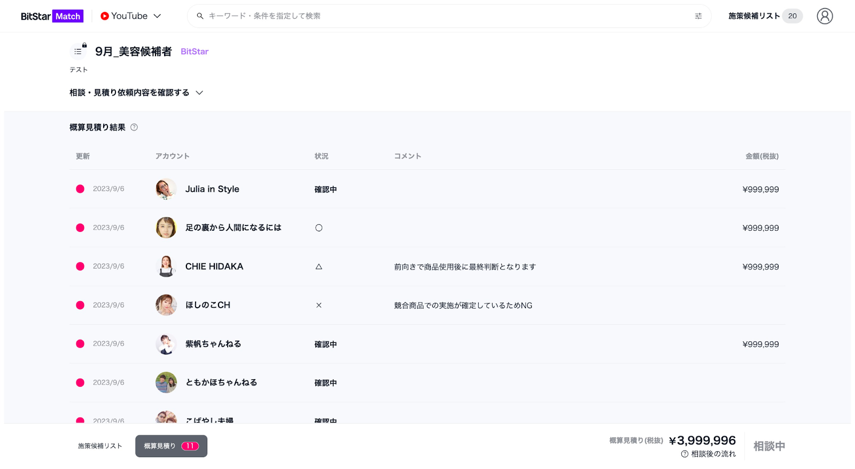Click the 更新 column header
Viewport: 855px width, 469px height.
[83, 156]
